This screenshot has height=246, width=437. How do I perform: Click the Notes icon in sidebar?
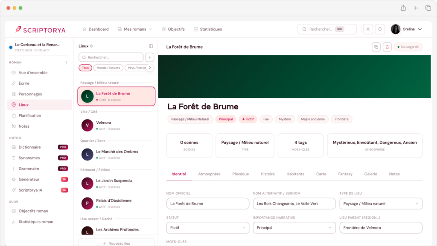[14, 126]
